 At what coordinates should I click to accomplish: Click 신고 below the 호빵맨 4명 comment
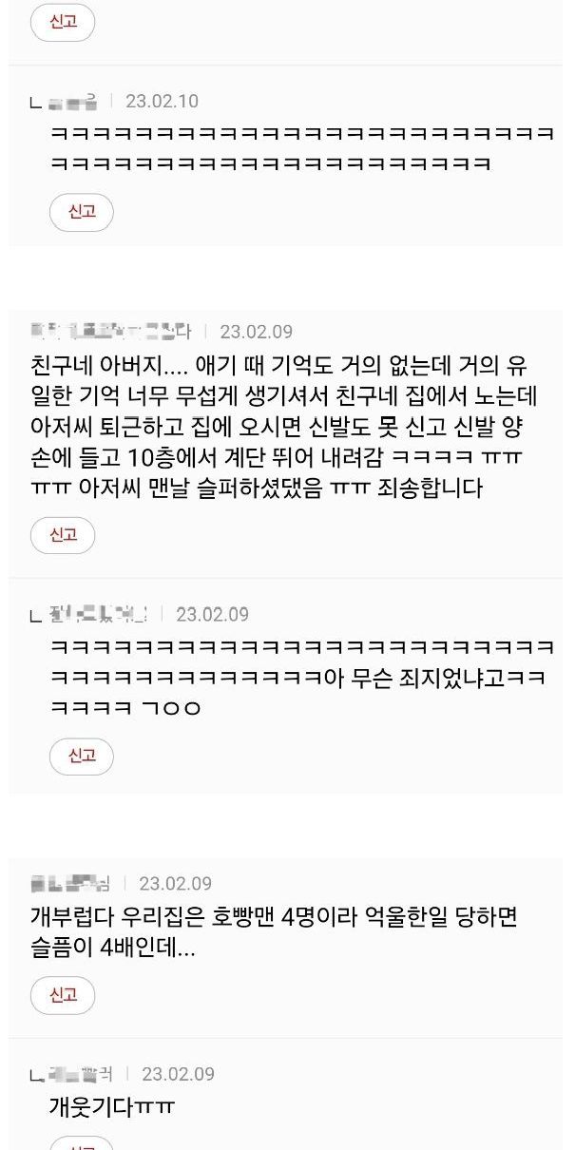(x=64, y=995)
